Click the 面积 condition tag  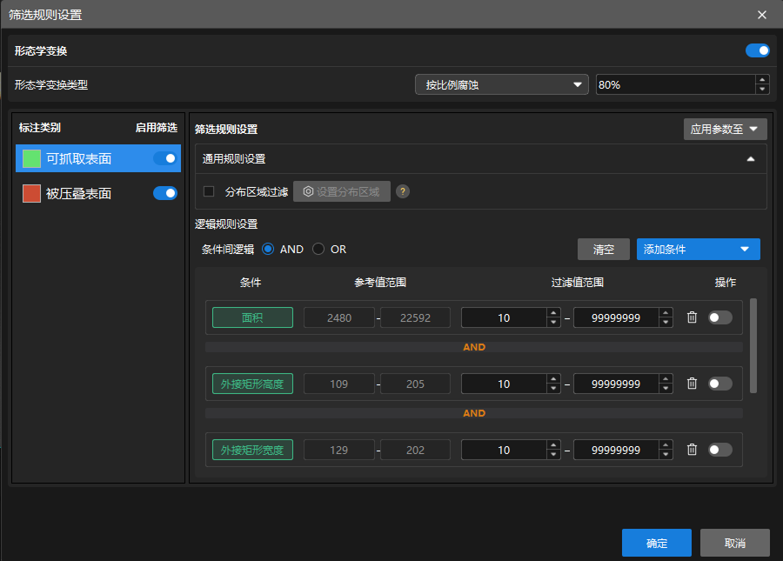(x=252, y=317)
